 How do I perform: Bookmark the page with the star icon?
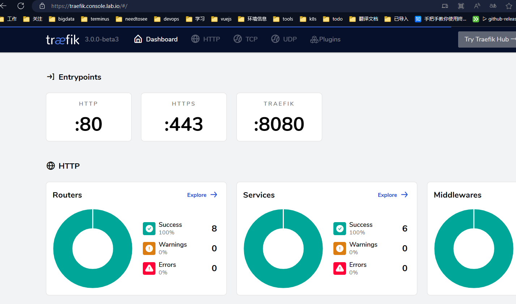pyautogui.click(x=509, y=6)
